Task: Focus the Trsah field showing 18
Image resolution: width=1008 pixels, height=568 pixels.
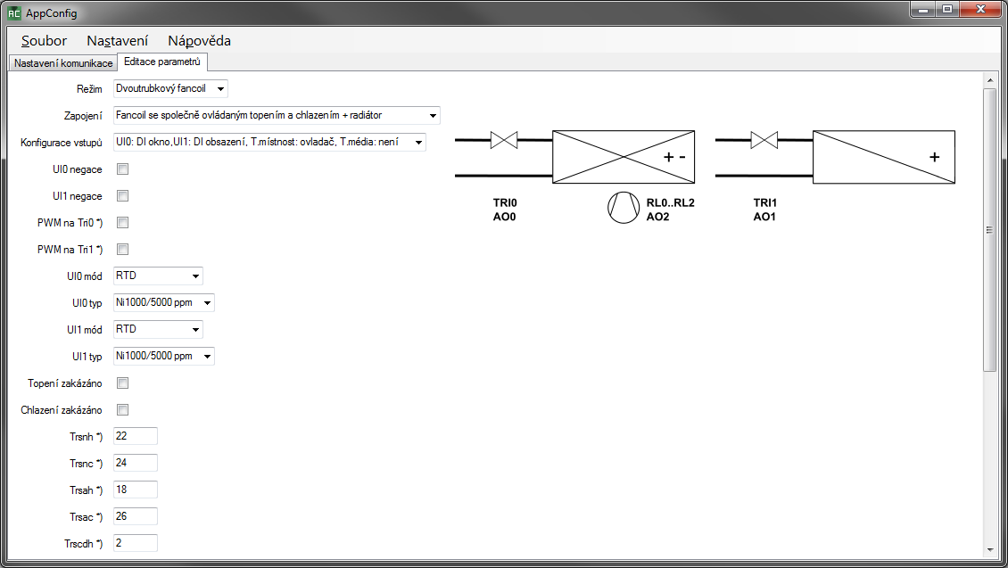Action: pyautogui.click(x=136, y=490)
